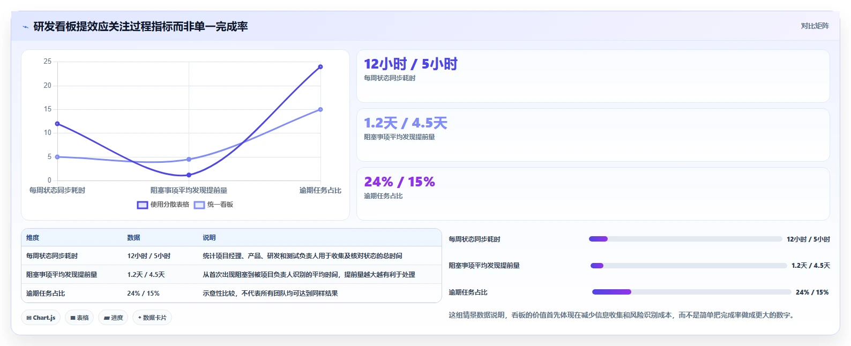Click the description starting 从首次出现阻塞
This screenshot has height=346, width=851.
pos(309,275)
